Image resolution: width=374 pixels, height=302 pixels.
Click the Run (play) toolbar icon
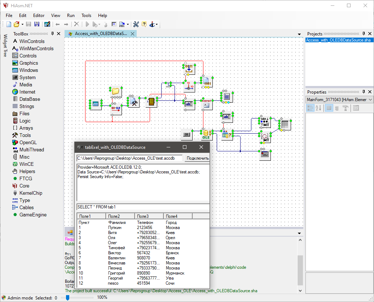pyautogui.click(x=87, y=24)
